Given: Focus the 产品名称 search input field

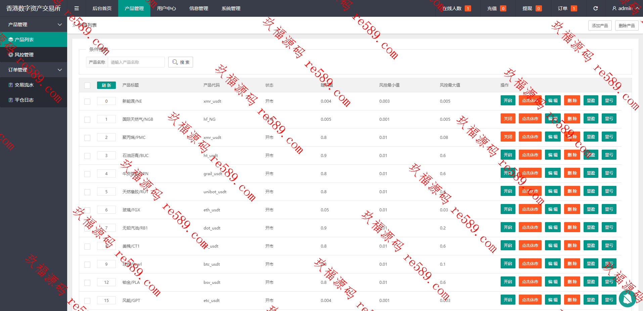Looking at the screenshot, I should coord(136,62).
